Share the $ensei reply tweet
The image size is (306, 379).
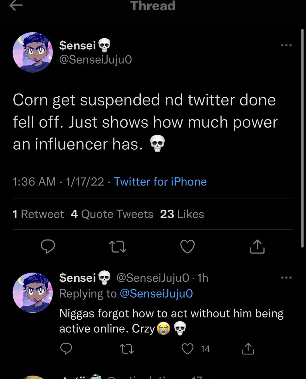click(248, 349)
